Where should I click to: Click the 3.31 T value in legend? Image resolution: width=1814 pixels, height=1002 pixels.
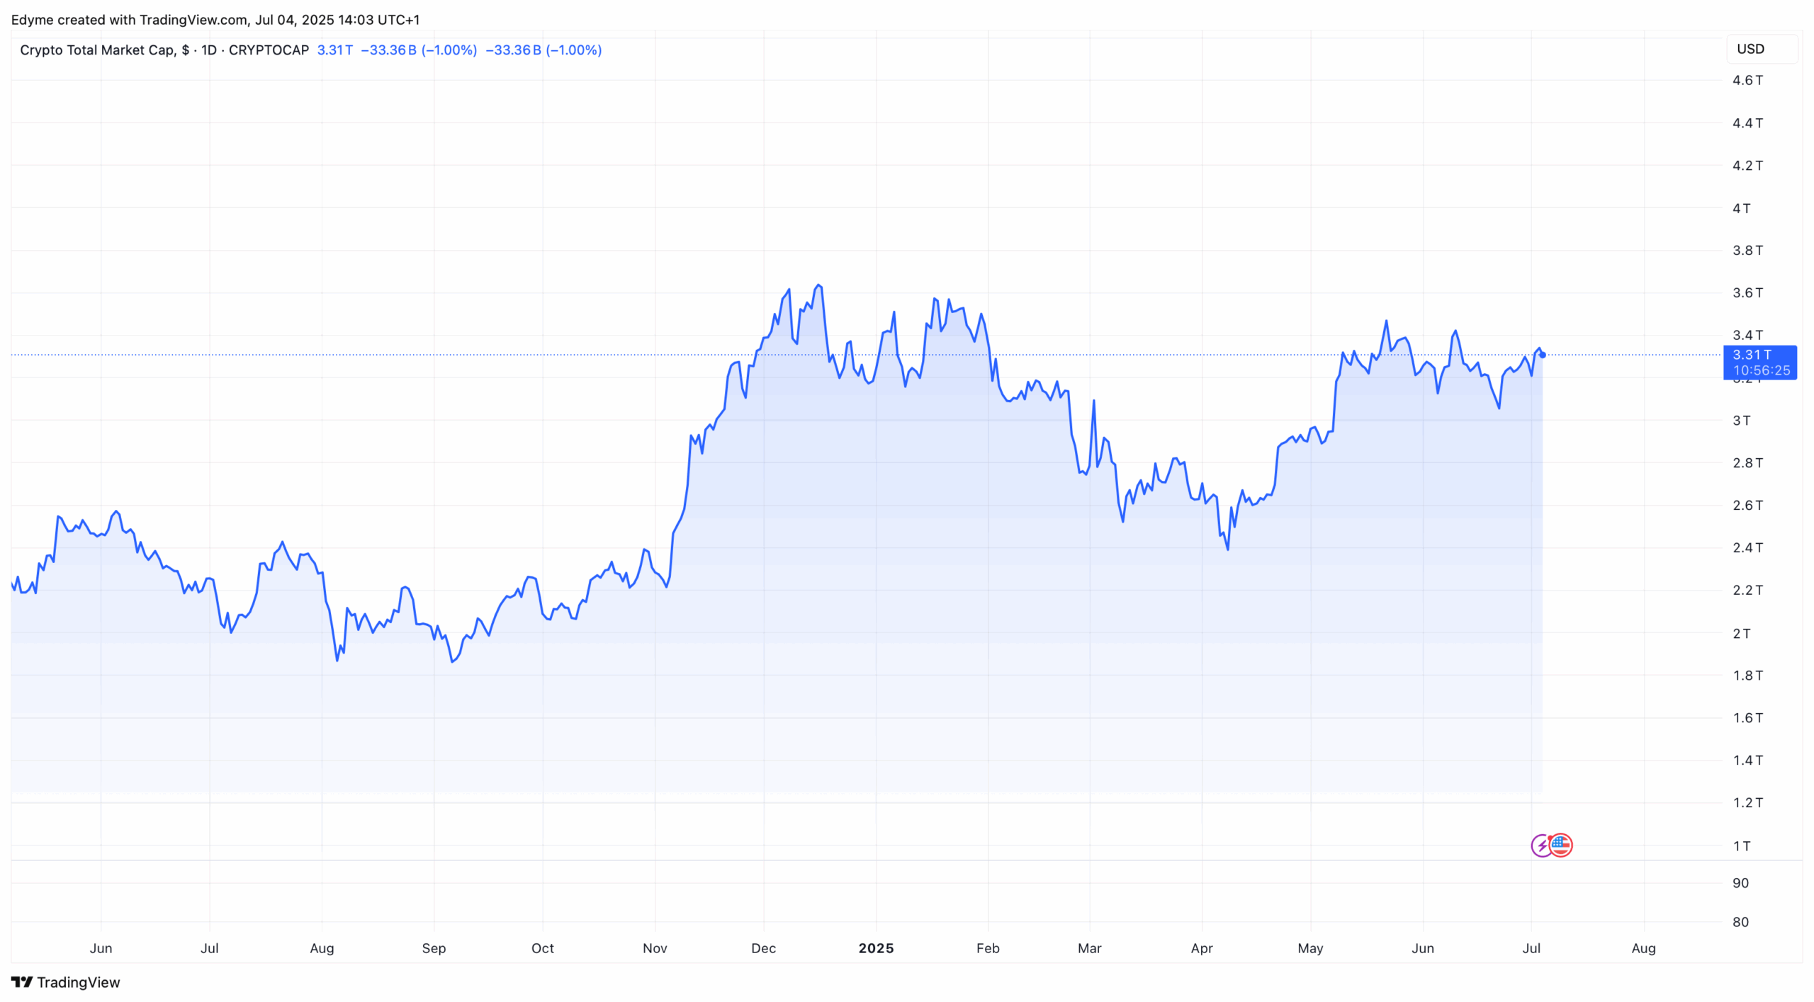[x=334, y=50]
